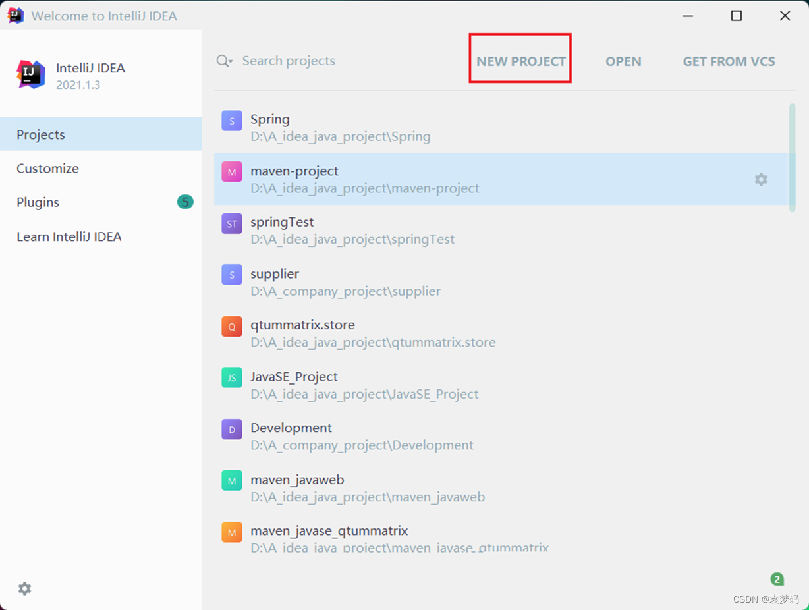Click the purple D icon of Development
The width and height of the screenshot is (809, 610).
pos(232,430)
